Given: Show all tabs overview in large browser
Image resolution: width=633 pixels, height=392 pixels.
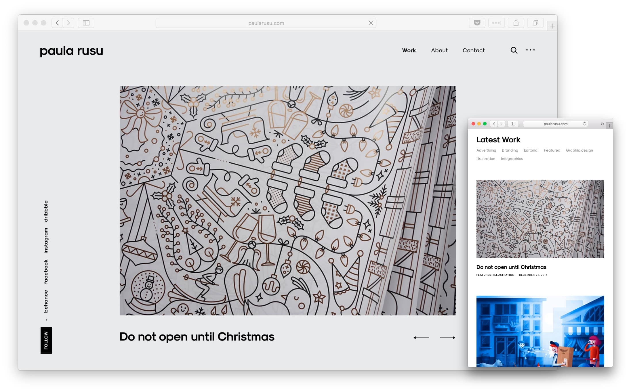Looking at the screenshot, I should [535, 23].
